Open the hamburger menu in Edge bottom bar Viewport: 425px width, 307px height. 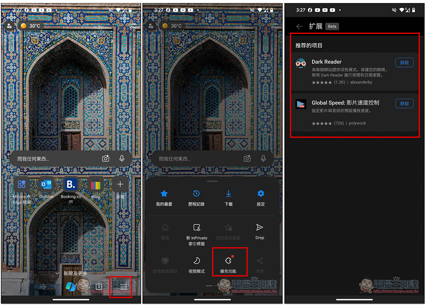click(x=124, y=287)
